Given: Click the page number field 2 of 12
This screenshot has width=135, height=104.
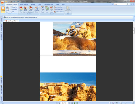Looking at the screenshot, I should tap(64, 103).
